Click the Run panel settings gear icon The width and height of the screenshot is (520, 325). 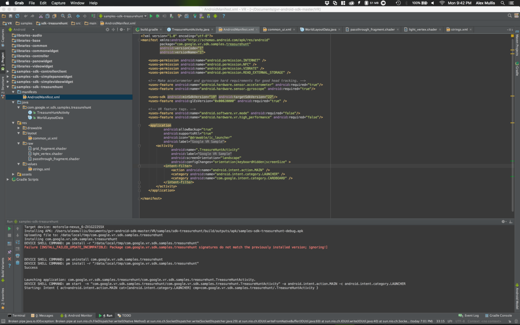(503, 222)
